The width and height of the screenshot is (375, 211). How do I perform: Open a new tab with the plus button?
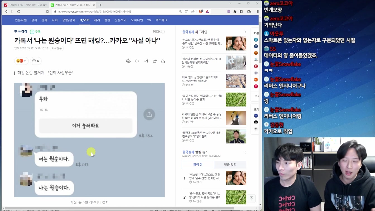tap(100, 5)
